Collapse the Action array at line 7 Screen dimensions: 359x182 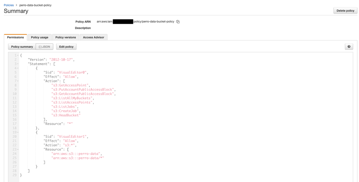[x=18, y=81]
